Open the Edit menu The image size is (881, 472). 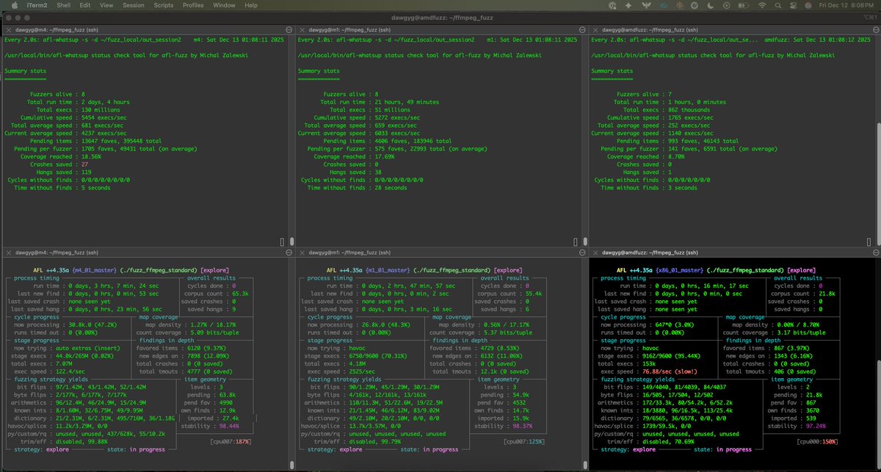pyautogui.click(x=86, y=5)
